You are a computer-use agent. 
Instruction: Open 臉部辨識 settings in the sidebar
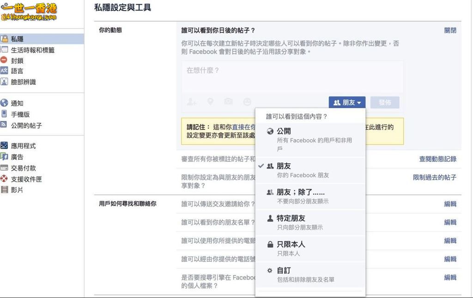tap(23, 82)
